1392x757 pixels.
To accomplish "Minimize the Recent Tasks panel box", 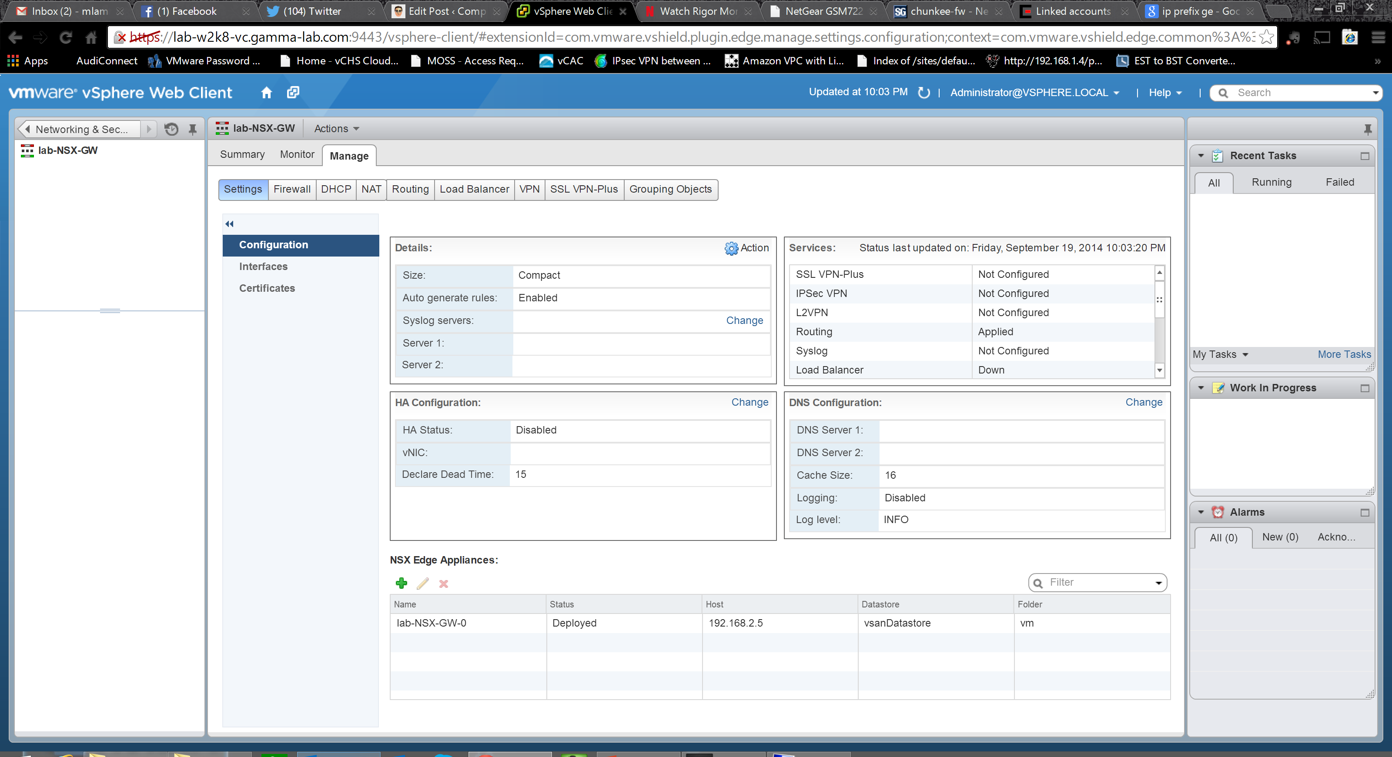I will (1365, 156).
